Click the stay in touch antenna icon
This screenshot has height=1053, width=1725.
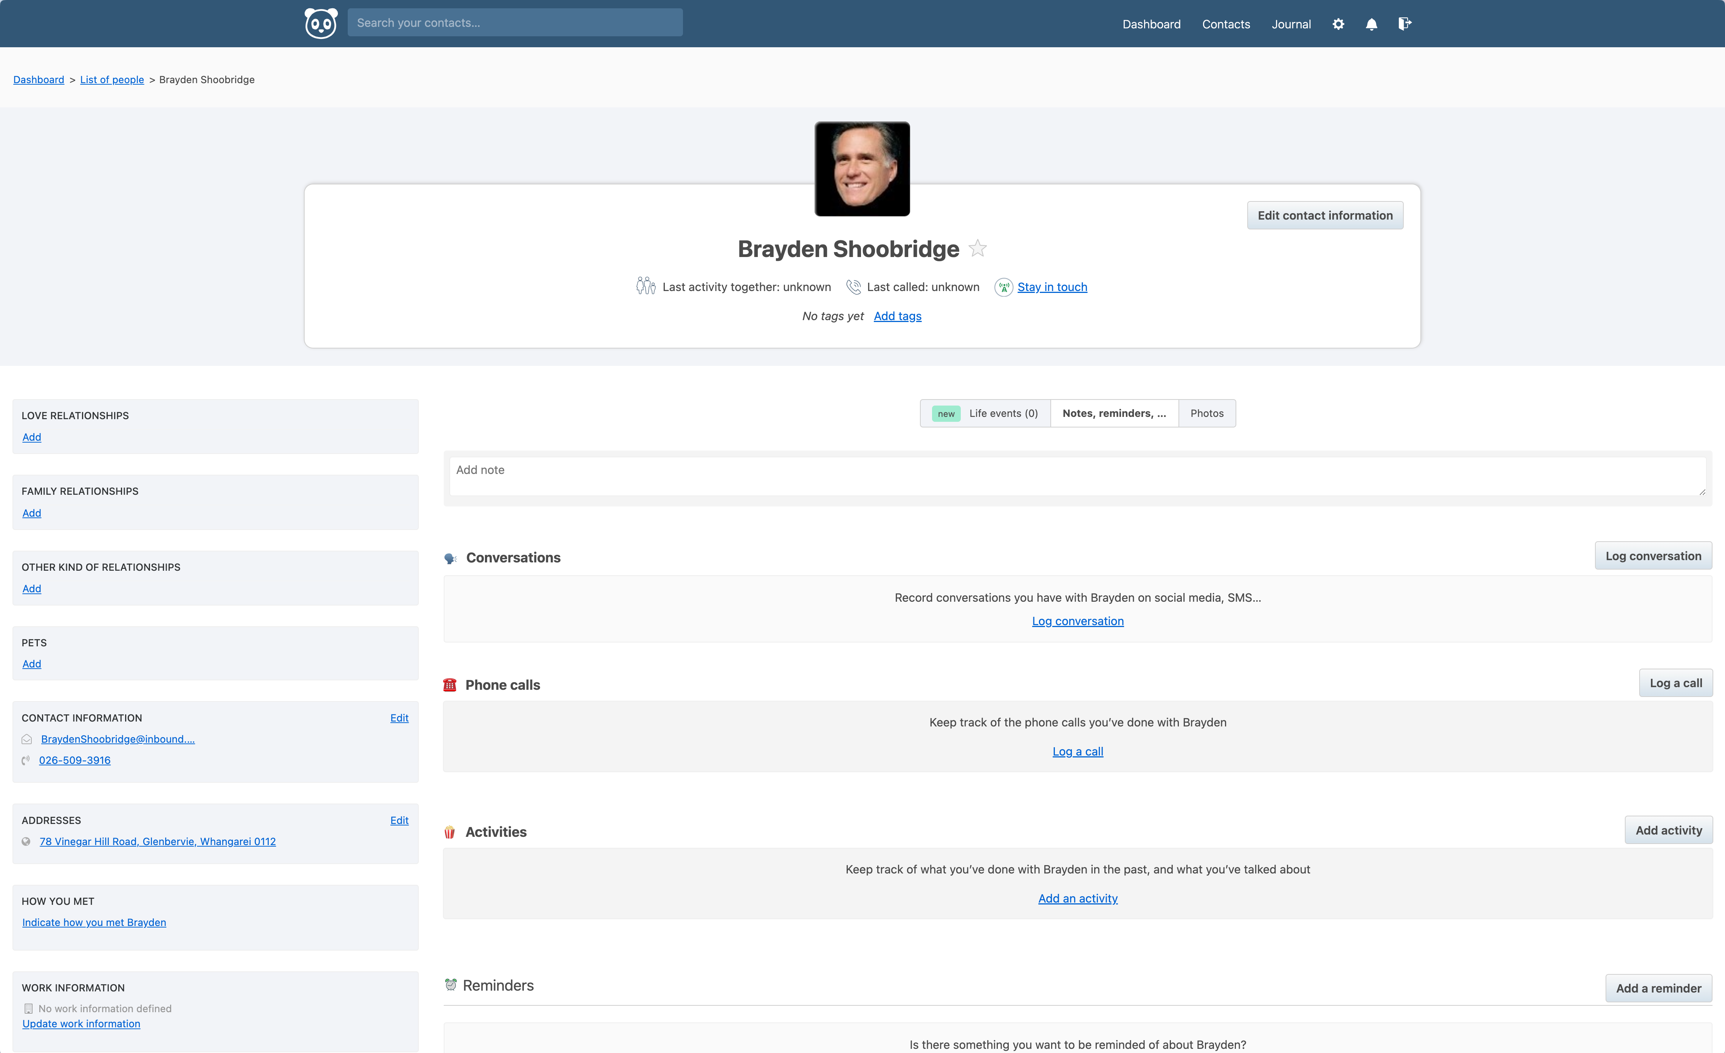point(1003,287)
